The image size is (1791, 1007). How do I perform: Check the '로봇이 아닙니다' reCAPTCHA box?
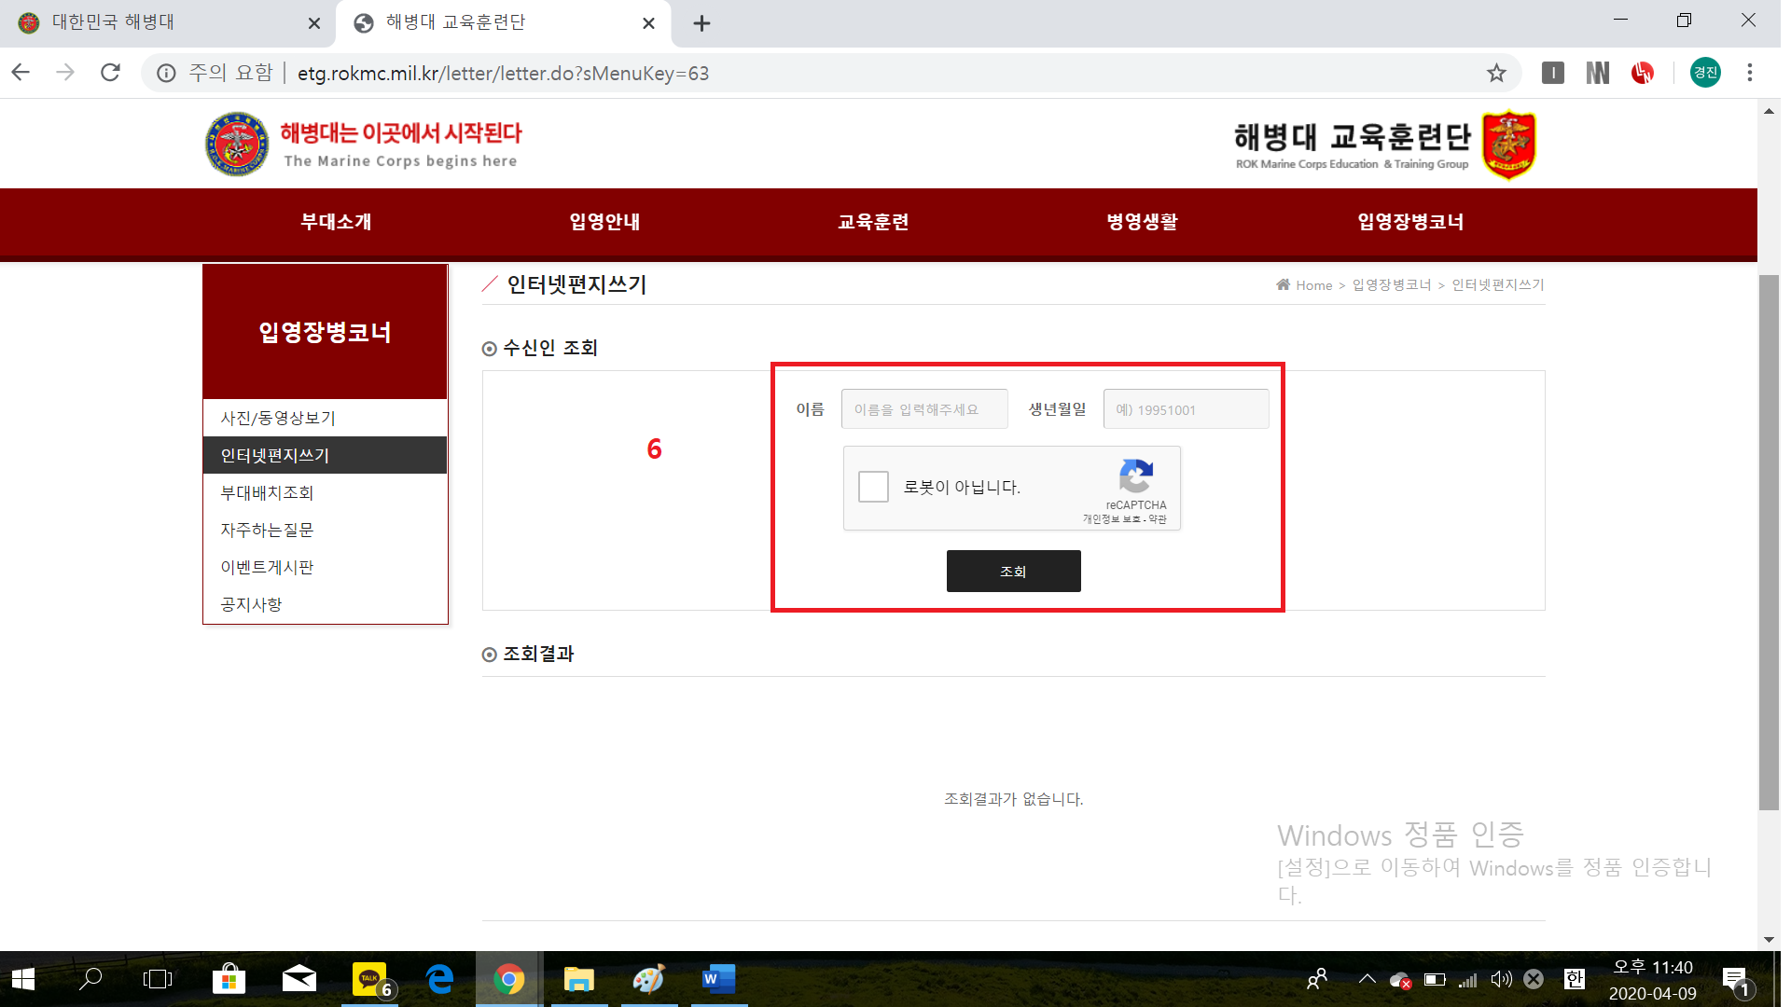point(873,487)
